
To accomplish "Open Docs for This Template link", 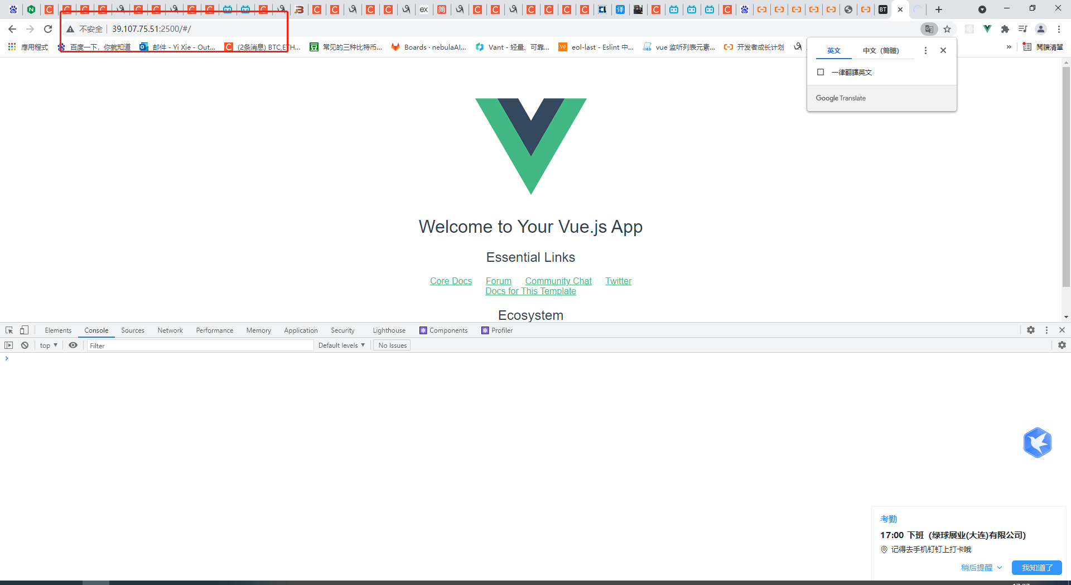I will [x=530, y=291].
